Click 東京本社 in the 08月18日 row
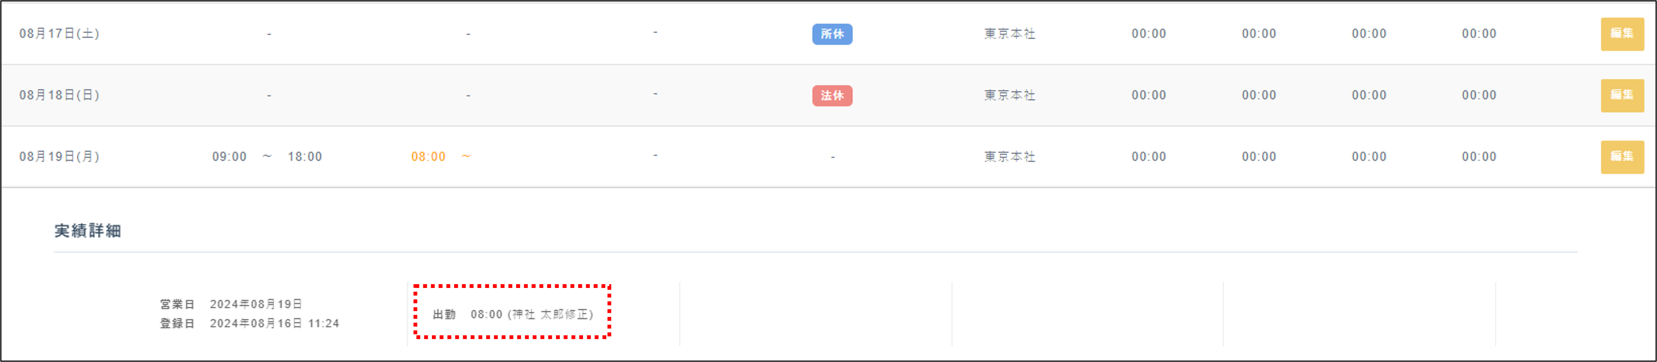This screenshot has width=1657, height=362. (1009, 96)
